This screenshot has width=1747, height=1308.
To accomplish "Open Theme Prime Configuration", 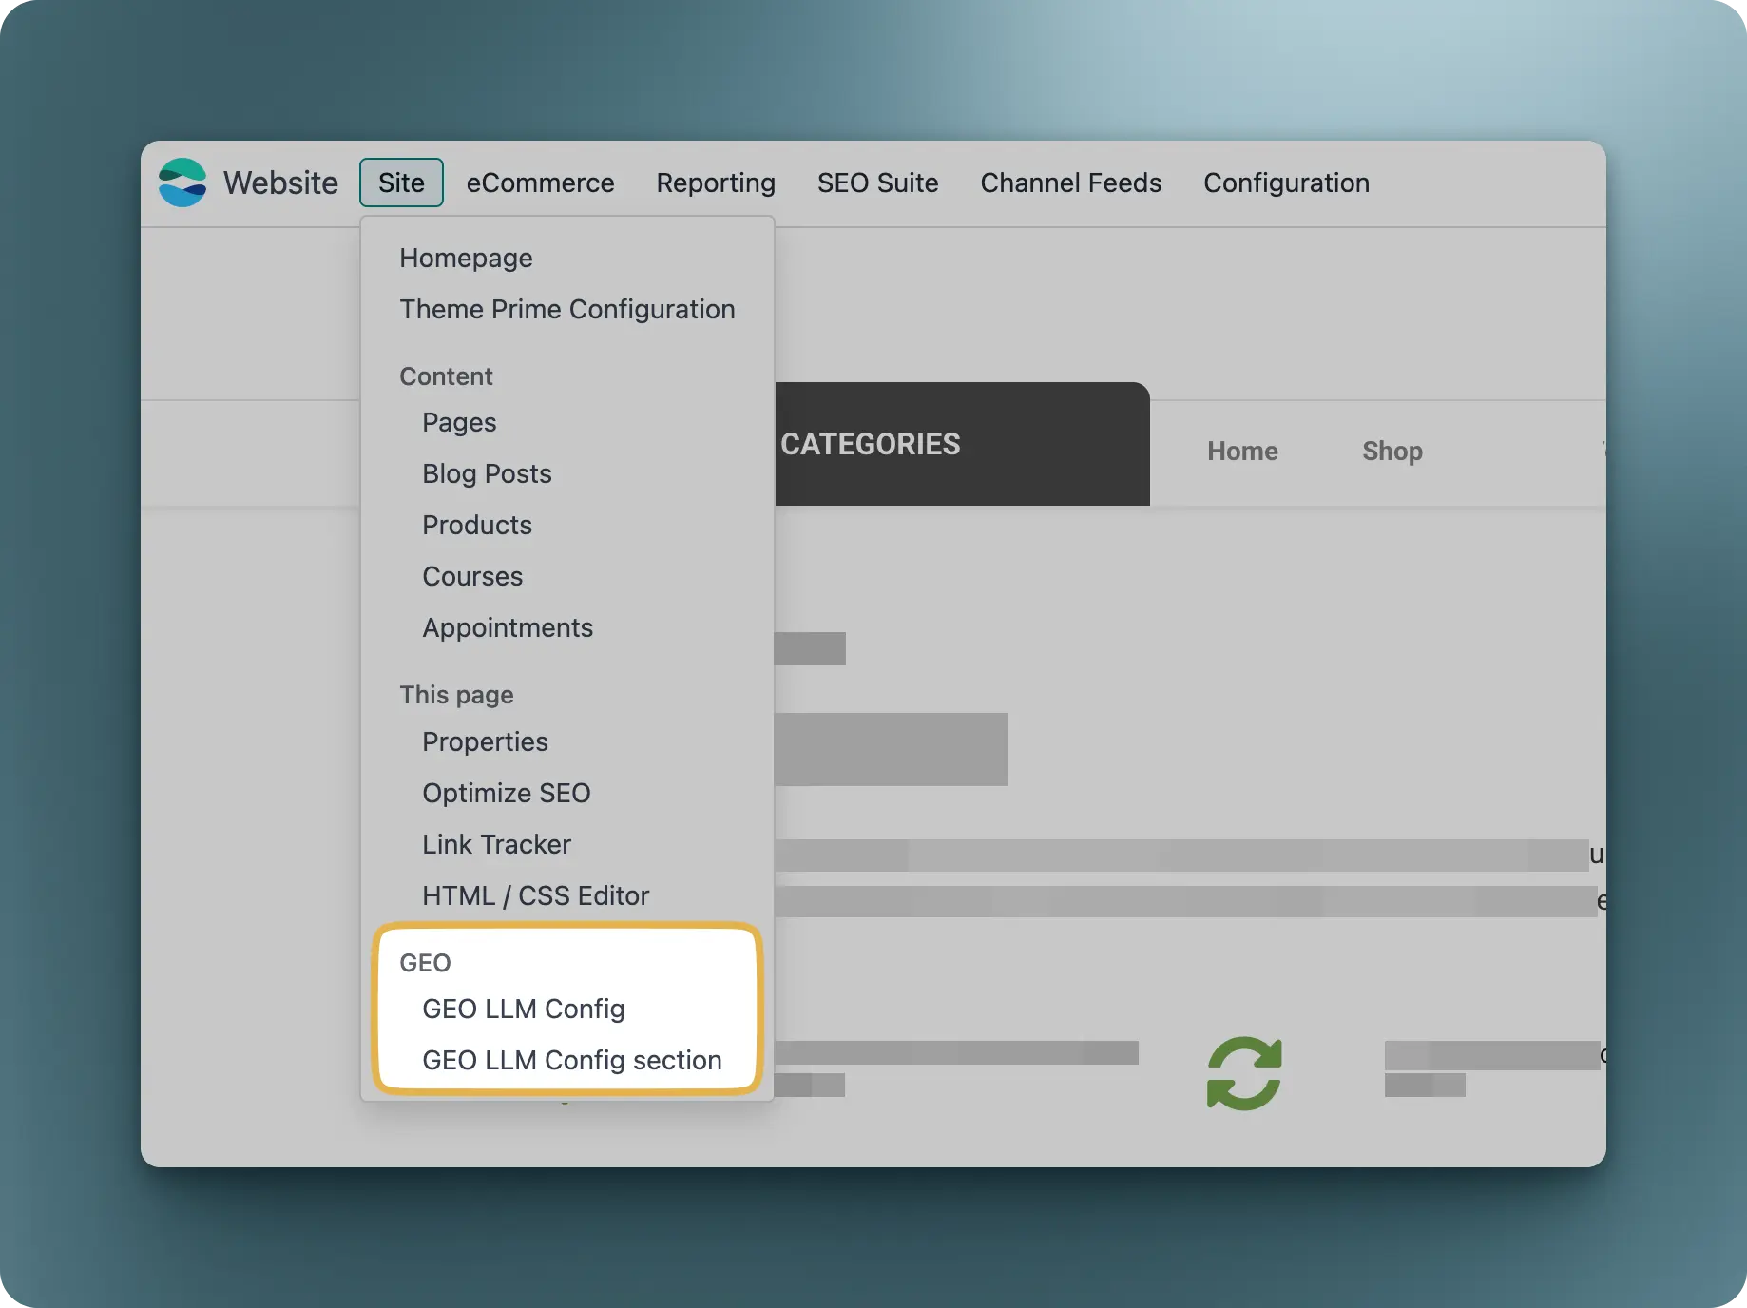I will point(566,309).
